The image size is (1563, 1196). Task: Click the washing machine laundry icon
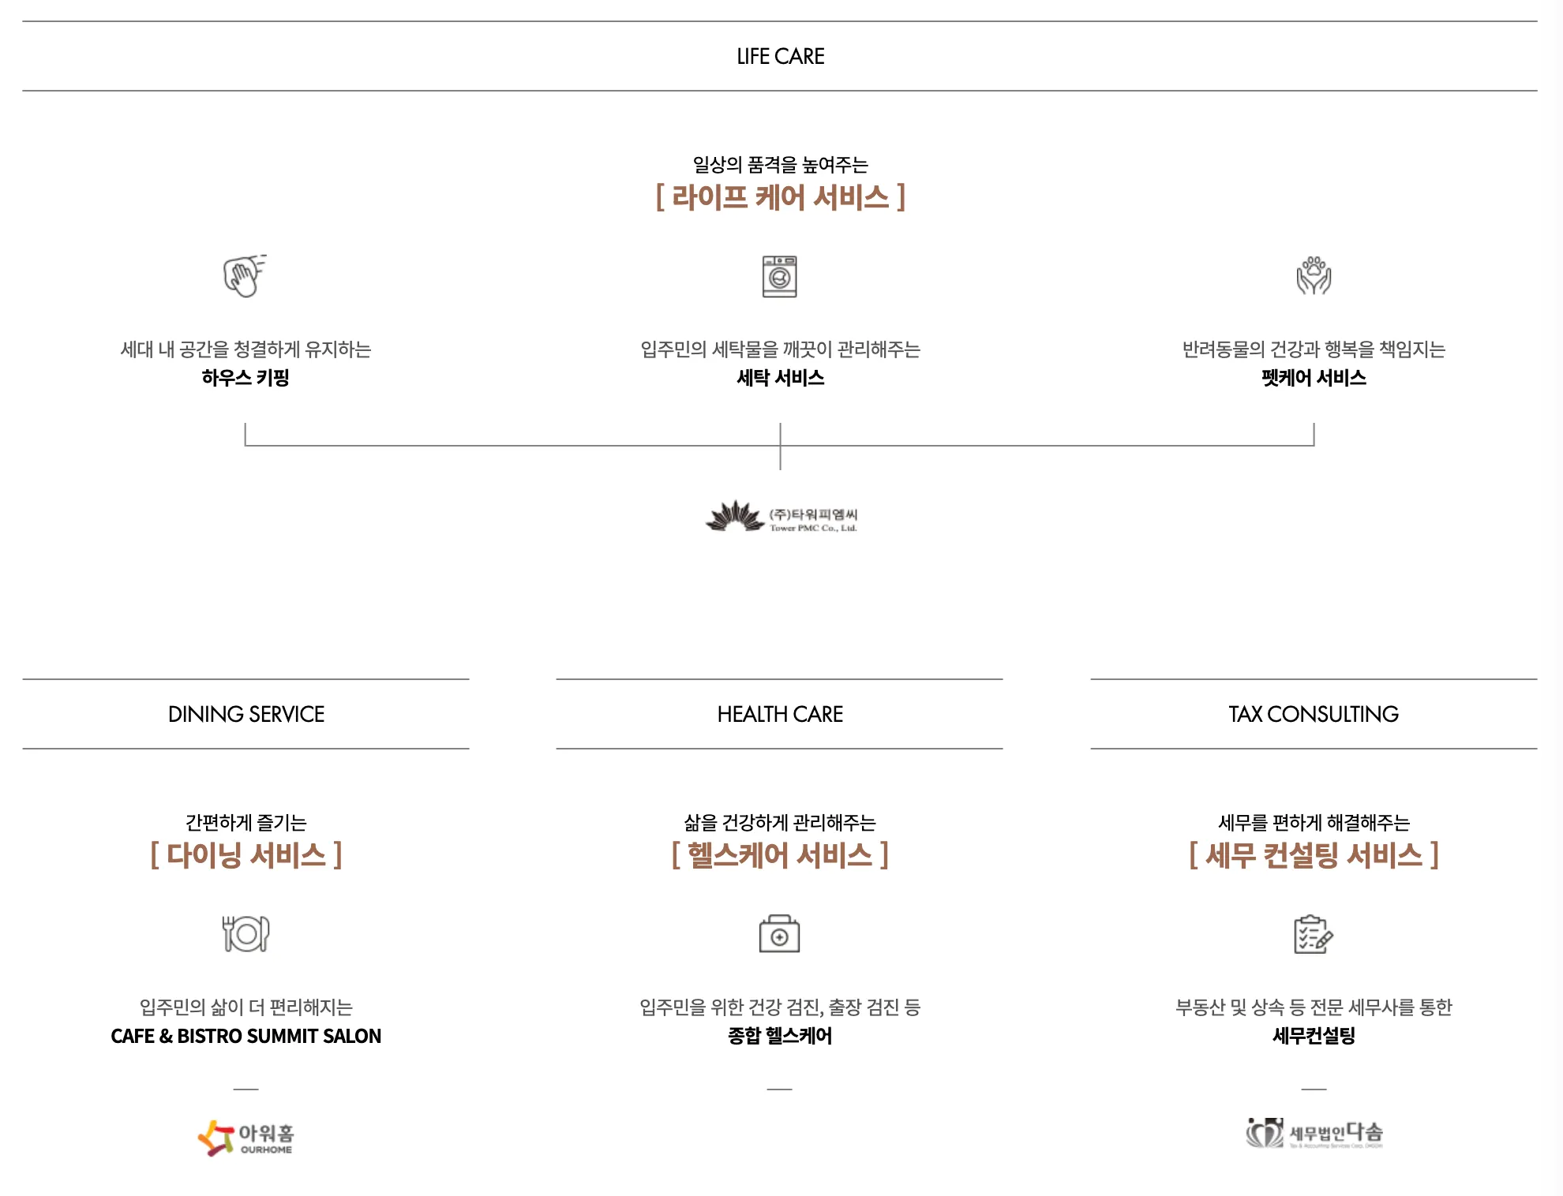pos(780,277)
